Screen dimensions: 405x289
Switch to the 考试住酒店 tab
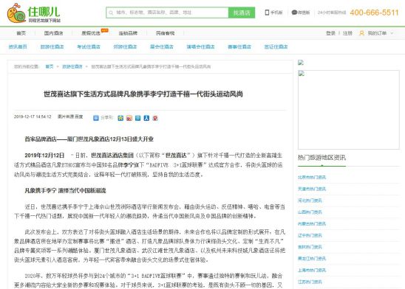[89, 46]
